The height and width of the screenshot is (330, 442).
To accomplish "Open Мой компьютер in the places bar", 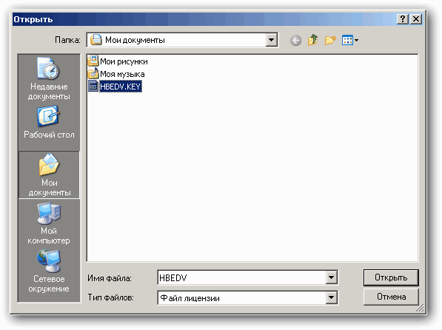I will click(x=49, y=223).
